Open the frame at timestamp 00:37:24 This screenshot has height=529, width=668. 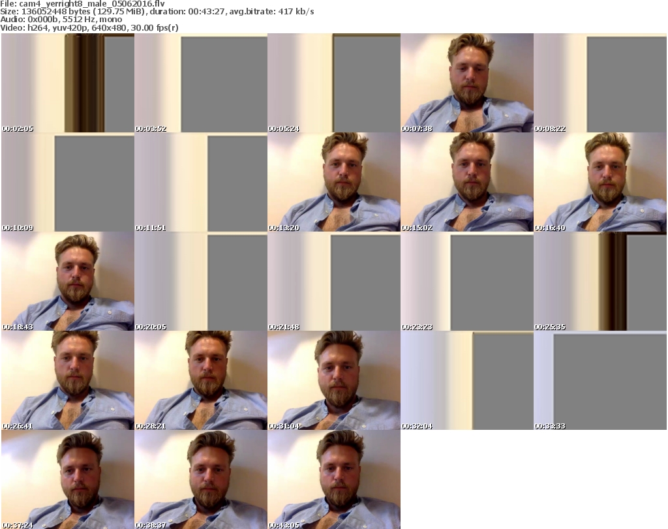pos(68,479)
